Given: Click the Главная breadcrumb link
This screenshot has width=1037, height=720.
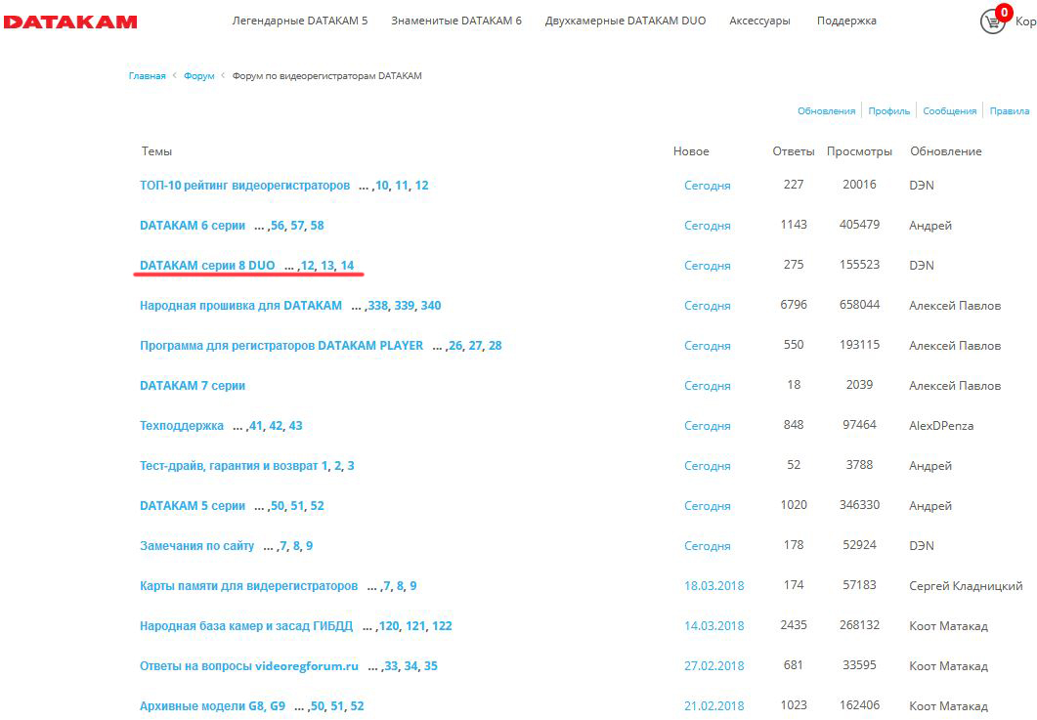Looking at the screenshot, I should [x=147, y=76].
